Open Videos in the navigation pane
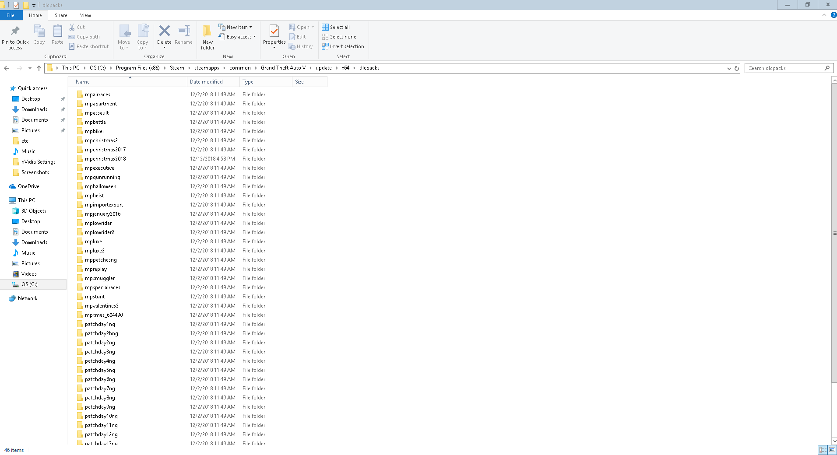 tap(29, 274)
